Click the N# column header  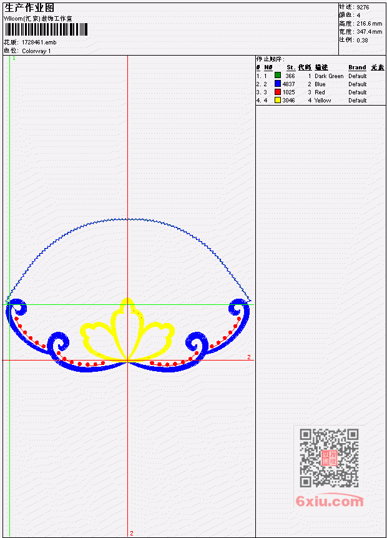(x=268, y=67)
